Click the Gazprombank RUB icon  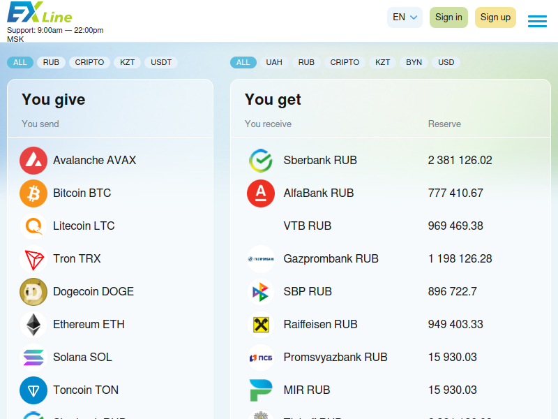[261, 259]
